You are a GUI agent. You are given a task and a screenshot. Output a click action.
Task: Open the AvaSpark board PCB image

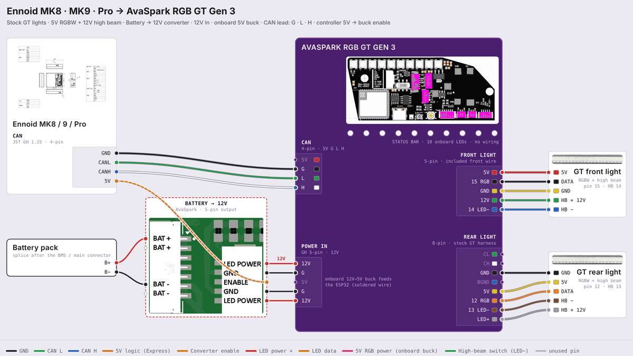click(422, 90)
